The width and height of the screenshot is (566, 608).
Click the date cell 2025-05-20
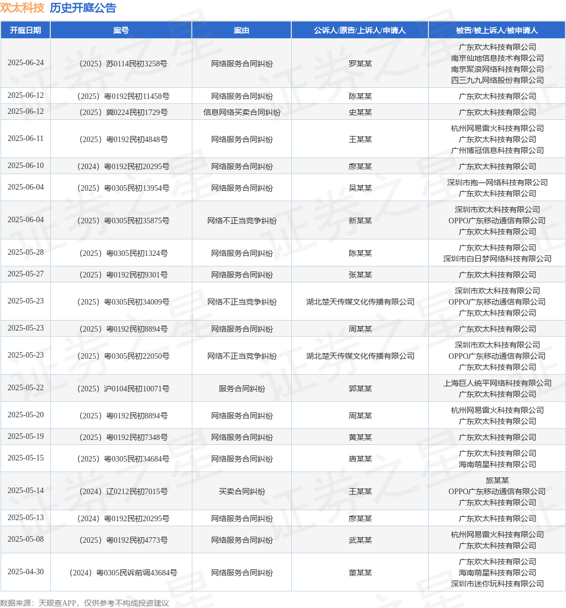pos(25,415)
